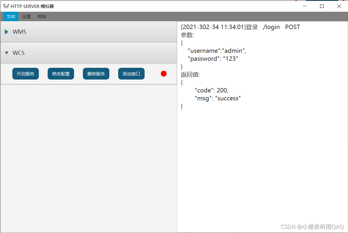The width and height of the screenshot is (348, 233).
Task: Click the "code": 200 line
Action: tap(212, 90)
